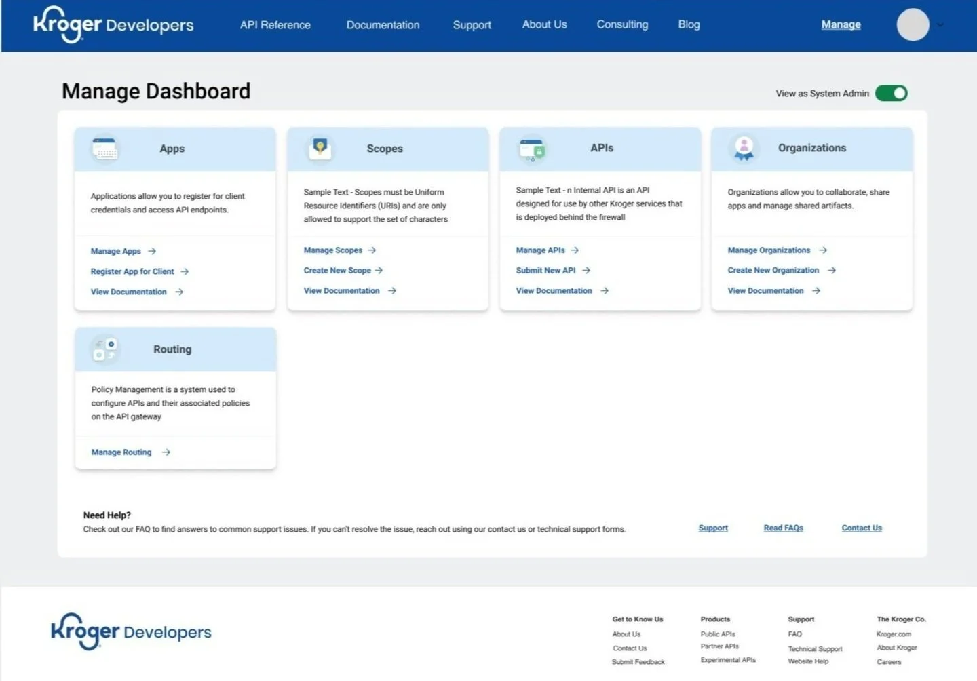
Task: Click Register App for Client link
Action: [x=132, y=271]
